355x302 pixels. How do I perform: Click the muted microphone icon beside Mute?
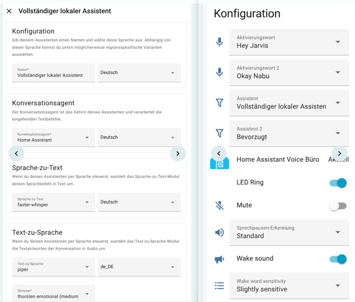tap(220, 205)
